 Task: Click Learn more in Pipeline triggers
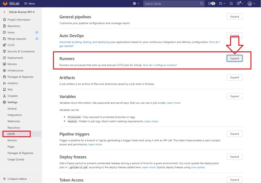[x=95, y=144]
